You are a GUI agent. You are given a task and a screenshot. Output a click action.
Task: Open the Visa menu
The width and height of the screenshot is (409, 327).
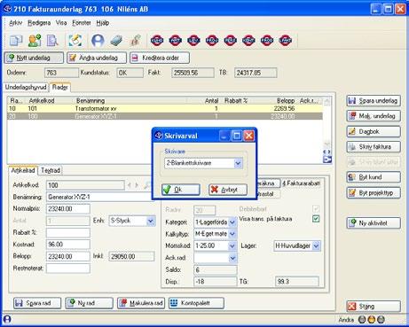pos(61,23)
